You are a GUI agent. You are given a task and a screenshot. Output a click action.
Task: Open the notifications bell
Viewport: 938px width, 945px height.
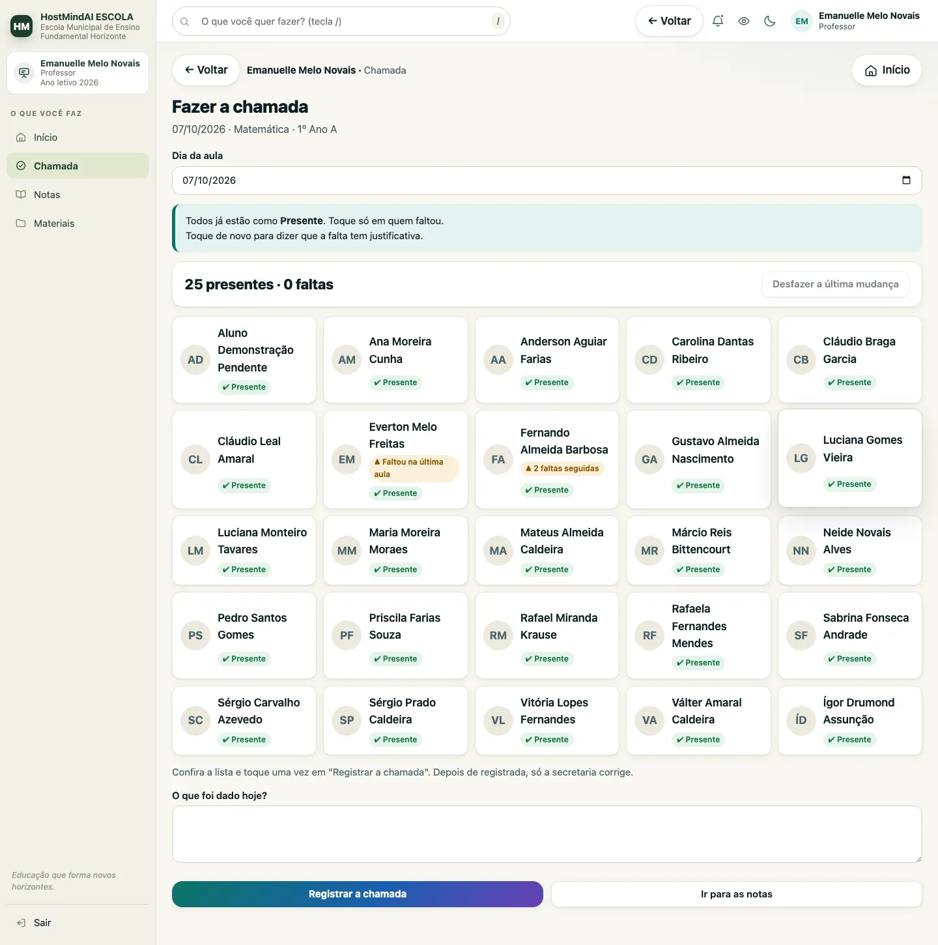pyautogui.click(x=718, y=21)
